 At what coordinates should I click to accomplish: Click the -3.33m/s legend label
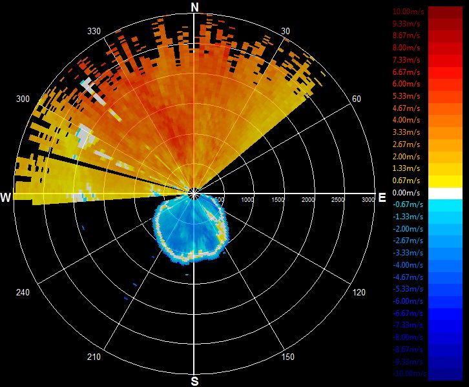(408, 253)
